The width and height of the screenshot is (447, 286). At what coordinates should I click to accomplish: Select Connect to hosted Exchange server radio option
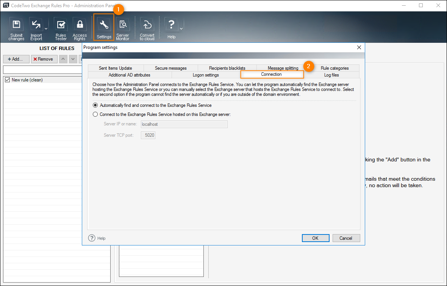[x=95, y=114]
